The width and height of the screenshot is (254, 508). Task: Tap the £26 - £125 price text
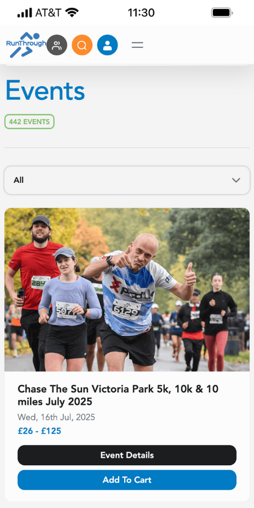point(39,431)
